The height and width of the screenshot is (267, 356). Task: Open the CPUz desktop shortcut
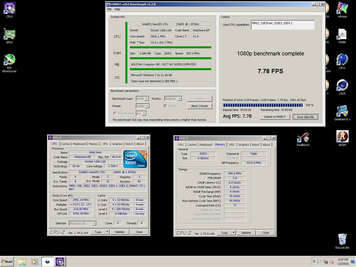pyautogui.click(x=9, y=10)
